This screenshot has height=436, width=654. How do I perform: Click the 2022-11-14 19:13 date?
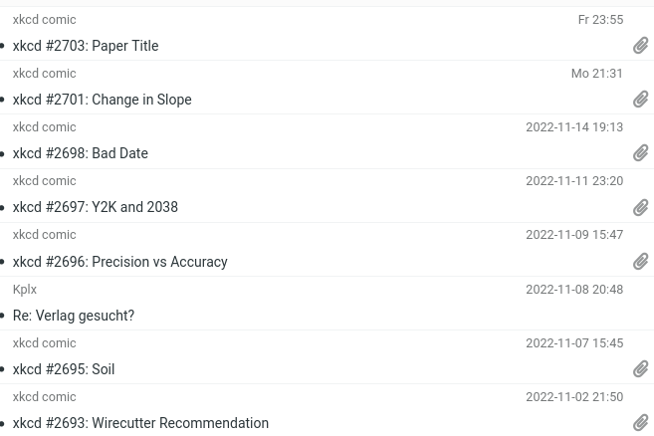(574, 127)
